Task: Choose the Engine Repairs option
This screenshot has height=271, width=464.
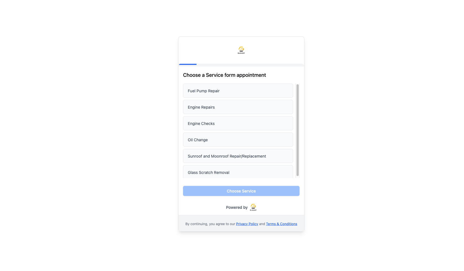Action: 238,107
